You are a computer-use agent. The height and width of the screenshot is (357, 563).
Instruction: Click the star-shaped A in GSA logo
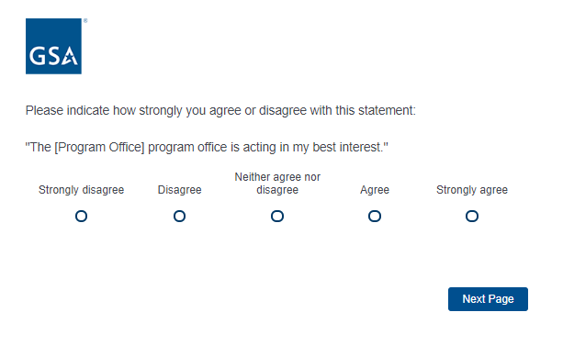pyautogui.click(x=70, y=56)
